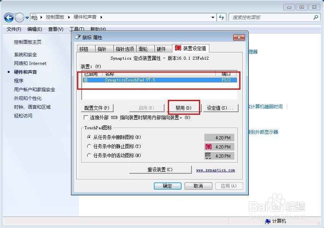Viewport: 324px width, 228px height.
Task: Click the 计算机 icon in status bar
Action: 268,221
